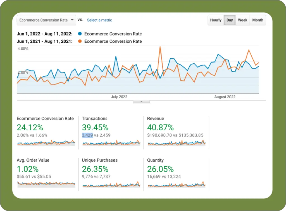
Task: Select the Day interval button
Action: (x=230, y=20)
